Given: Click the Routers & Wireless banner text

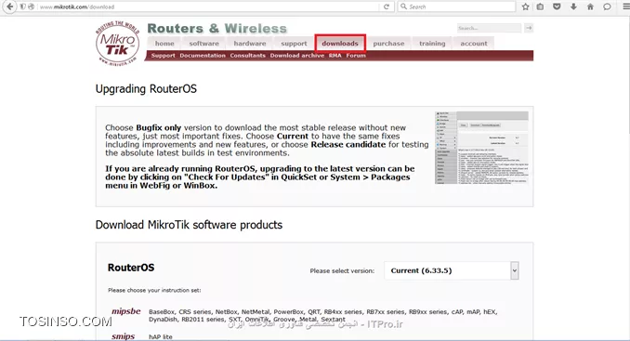Looking at the screenshot, I should (x=217, y=29).
